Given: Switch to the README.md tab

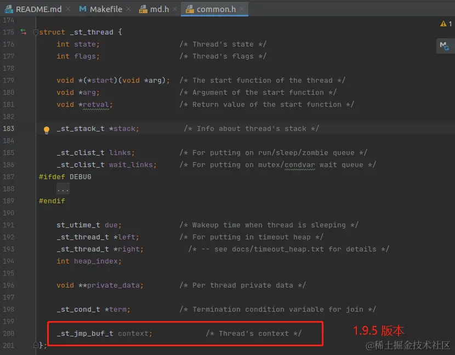Looking at the screenshot, I should point(38,9).
